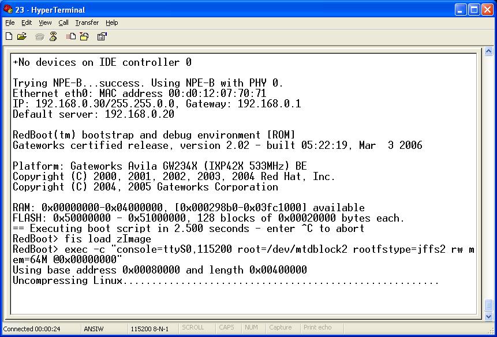This screenshot has height=337, width=497.
Task: Open the Edit menu
Action: click(27, 23)
